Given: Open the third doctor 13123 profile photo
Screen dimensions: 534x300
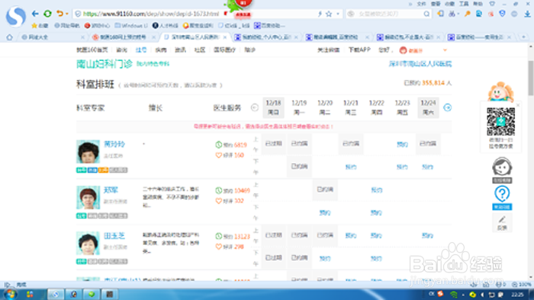Looking at the screenshot, I should pos(88,243).
